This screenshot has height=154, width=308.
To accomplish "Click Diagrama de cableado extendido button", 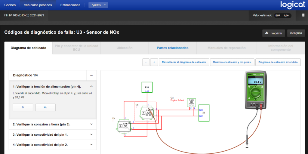I will pos(278,62).
